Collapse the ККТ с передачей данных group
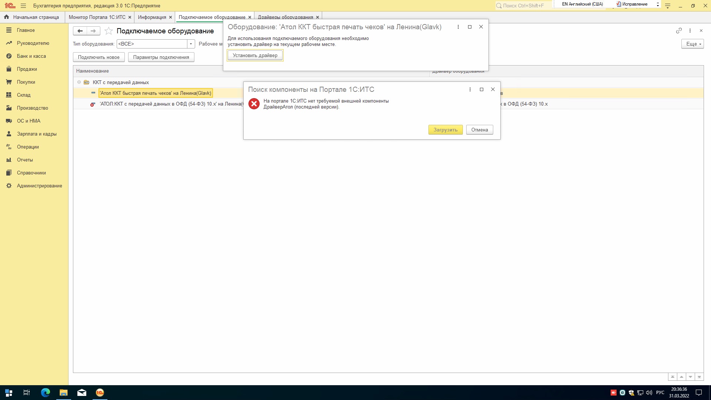711x400 pixels. click(79, 82)
